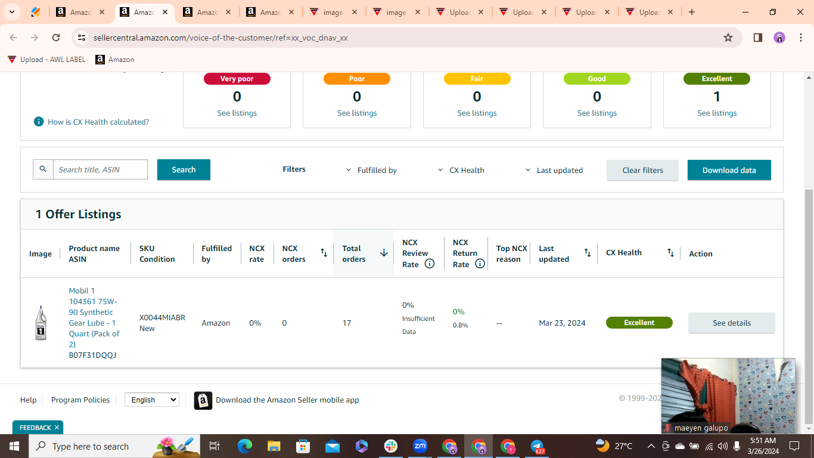Click the info icon next to NCX Review Rate
This screenshot has width=814, height=458.
[x=430, y=264]
